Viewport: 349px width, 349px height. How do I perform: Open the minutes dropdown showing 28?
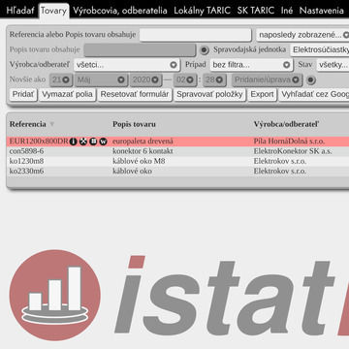pos(214,79)
